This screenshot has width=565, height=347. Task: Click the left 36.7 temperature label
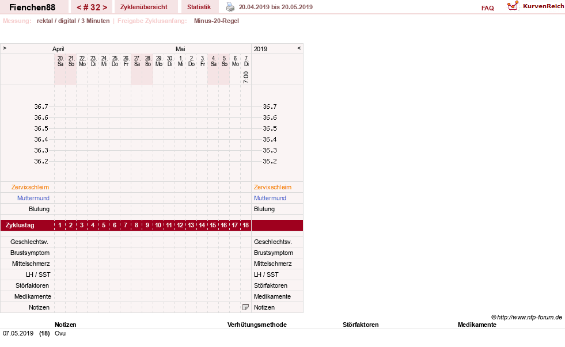(x=41, y=106)
